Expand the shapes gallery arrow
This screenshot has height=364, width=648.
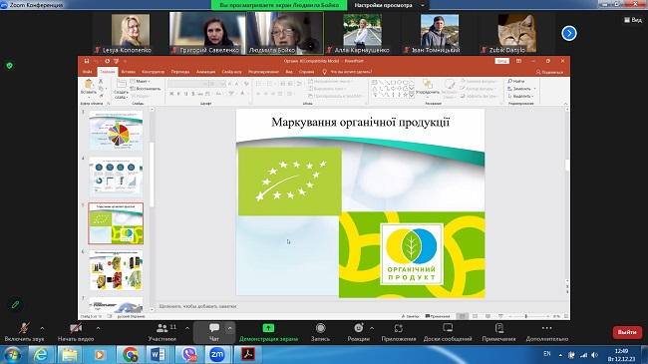(x=412, y=96)
